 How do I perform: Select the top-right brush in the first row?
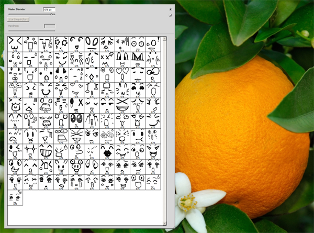click(x=152, y=43)
